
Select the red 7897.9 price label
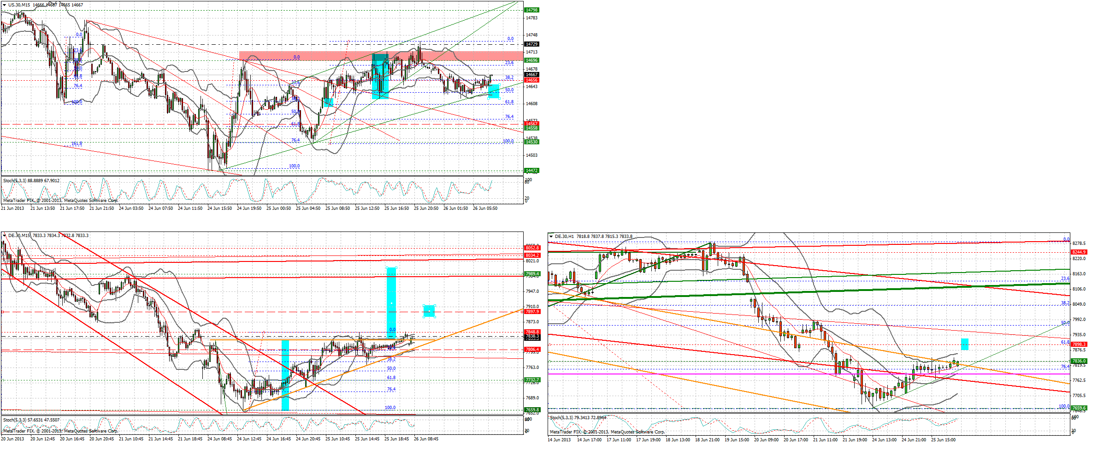[532, 312]
